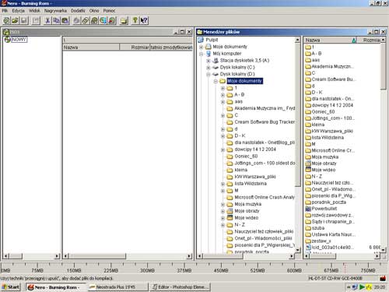Click the CD copy toolbar icon
Screen dimensions: 389x292
coord(86,20)
